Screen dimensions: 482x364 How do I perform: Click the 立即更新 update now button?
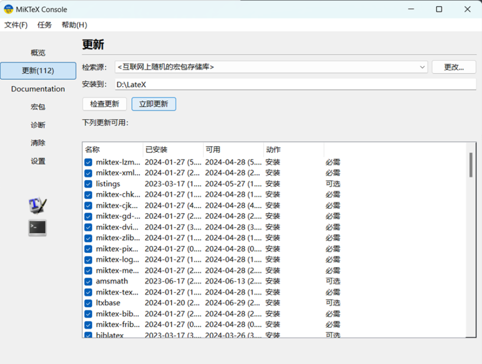tap(154, 103)
